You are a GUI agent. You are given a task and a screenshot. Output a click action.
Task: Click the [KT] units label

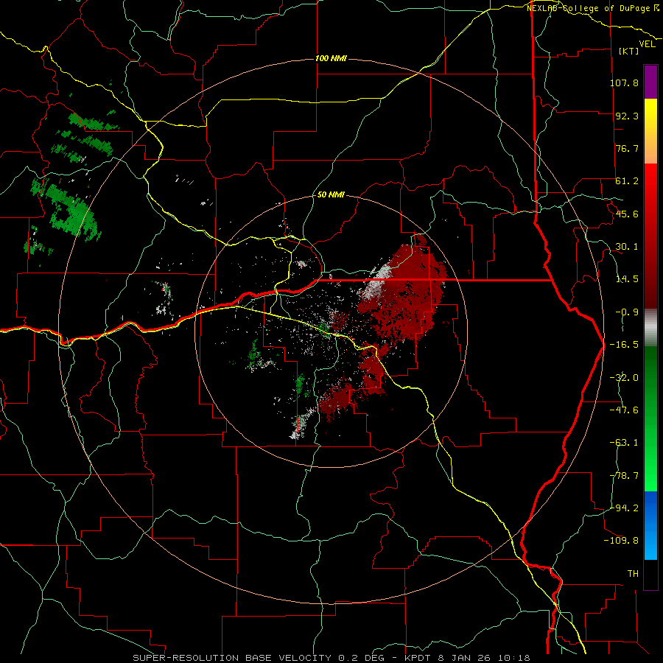pos(629,51)
